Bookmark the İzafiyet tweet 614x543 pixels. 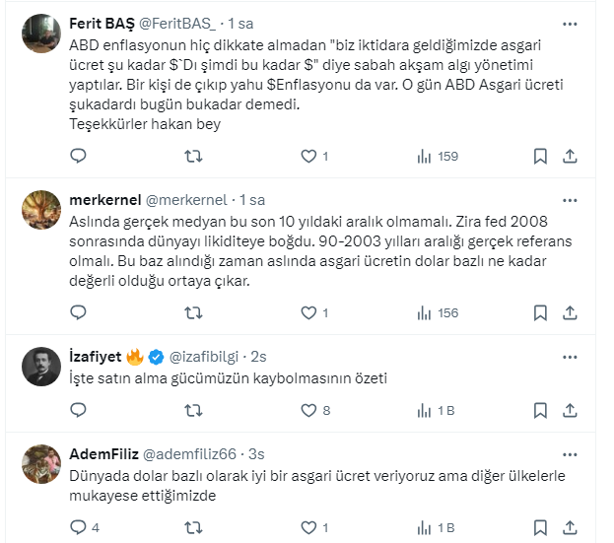point(540,410)
